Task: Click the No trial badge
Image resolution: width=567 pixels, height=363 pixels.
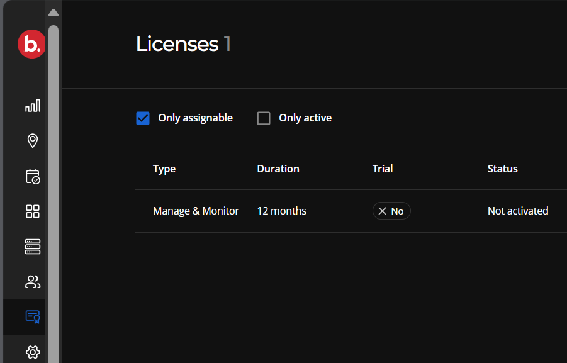Action: coord(391,211)
